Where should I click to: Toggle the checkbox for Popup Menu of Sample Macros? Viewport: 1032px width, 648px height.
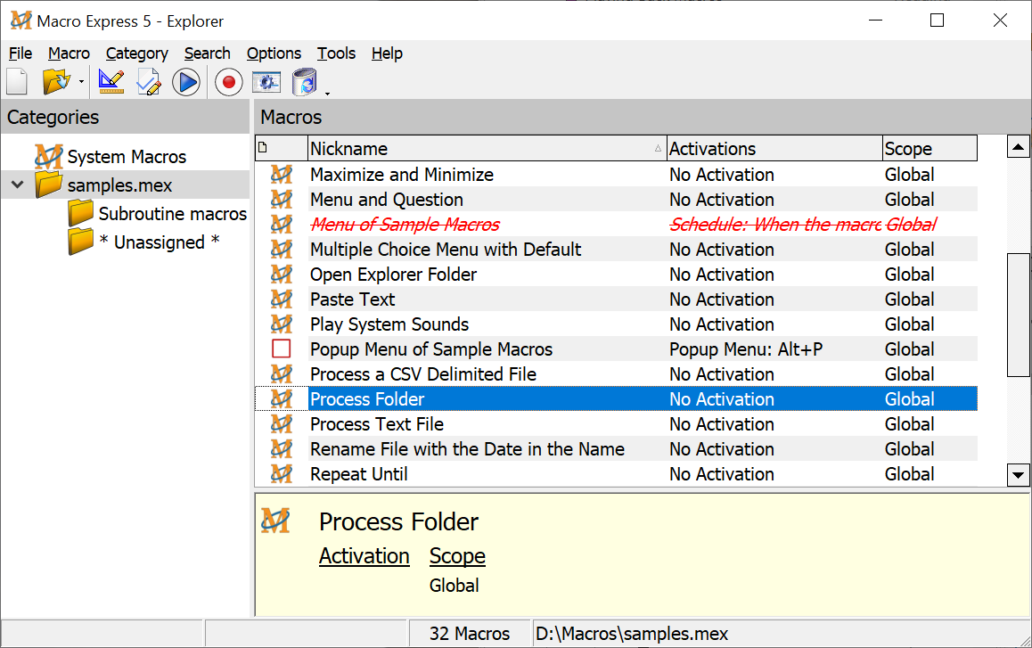click(x=280, y=349)
